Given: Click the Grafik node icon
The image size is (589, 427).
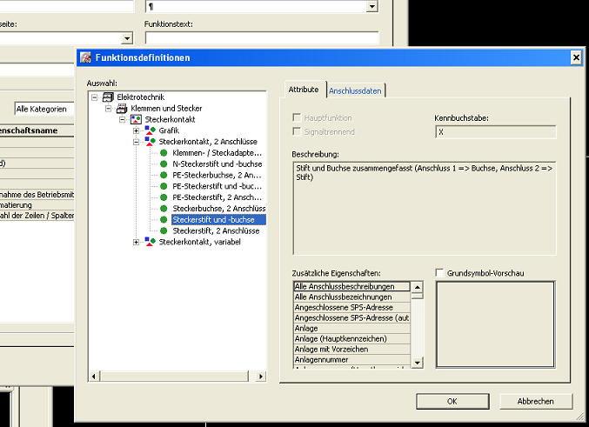Looking at the screenshot, I should click(151, 130).
